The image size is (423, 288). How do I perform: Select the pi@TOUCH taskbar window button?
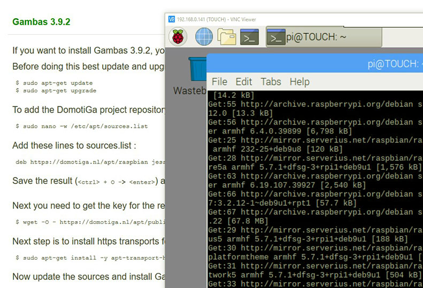tap(324, 37)
